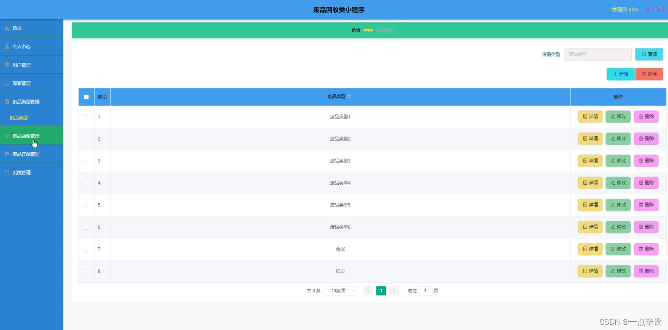The height and width of the screenshot is (330, 668).
Task: Click the person icon for 个人中心
Action: (7, 46)
